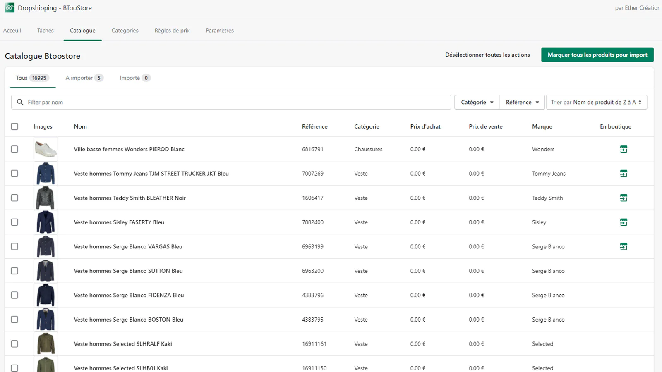Expand the Catégorie filter dropdown
The height and width of the screenshot is (372, 662).
click(477, 102)
